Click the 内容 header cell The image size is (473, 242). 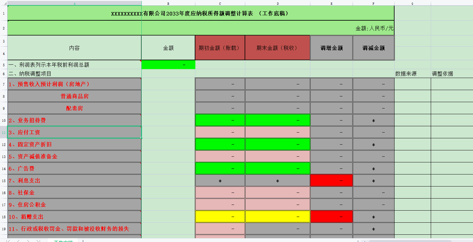[x=74, y=47]
